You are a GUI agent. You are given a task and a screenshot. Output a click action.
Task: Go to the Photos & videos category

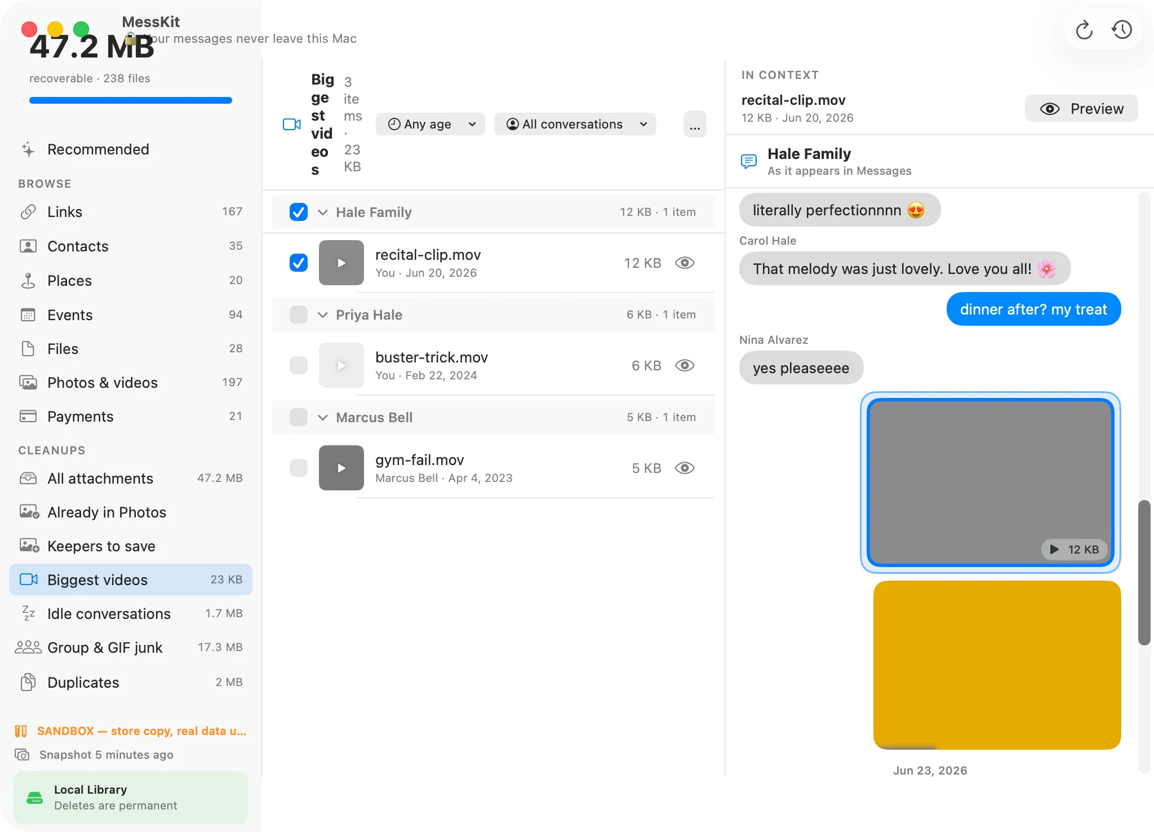point(131,383)
